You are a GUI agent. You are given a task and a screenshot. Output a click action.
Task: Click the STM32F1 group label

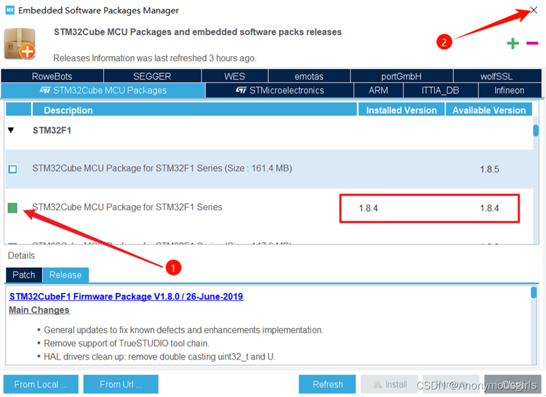point(52,130)
